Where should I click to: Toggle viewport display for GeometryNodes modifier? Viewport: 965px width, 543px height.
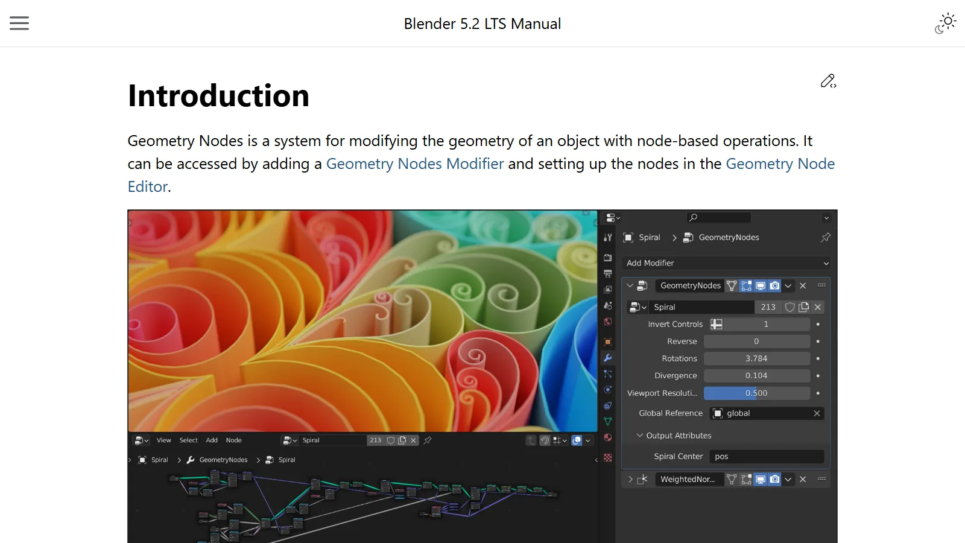761,285
